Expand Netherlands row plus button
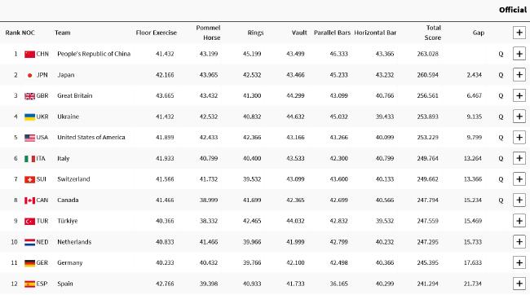 519,242
